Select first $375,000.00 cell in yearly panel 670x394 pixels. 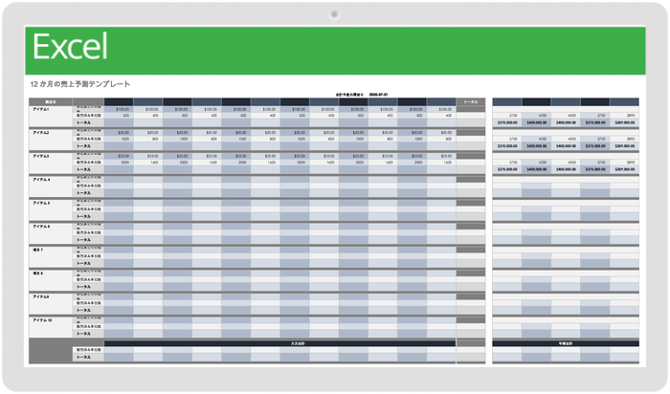click(507, 122)
